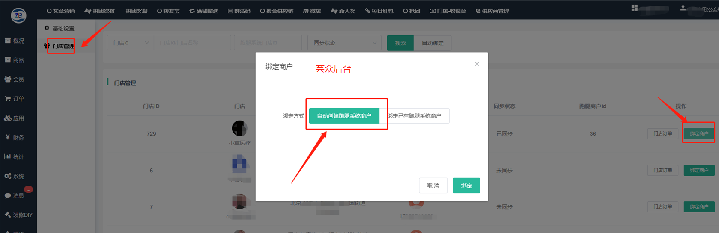Image resolution: width=719 pixels, height=233 pixels.
Task: Select 自动创建跑腿系统商户 binding option
Action: (344, 116)
